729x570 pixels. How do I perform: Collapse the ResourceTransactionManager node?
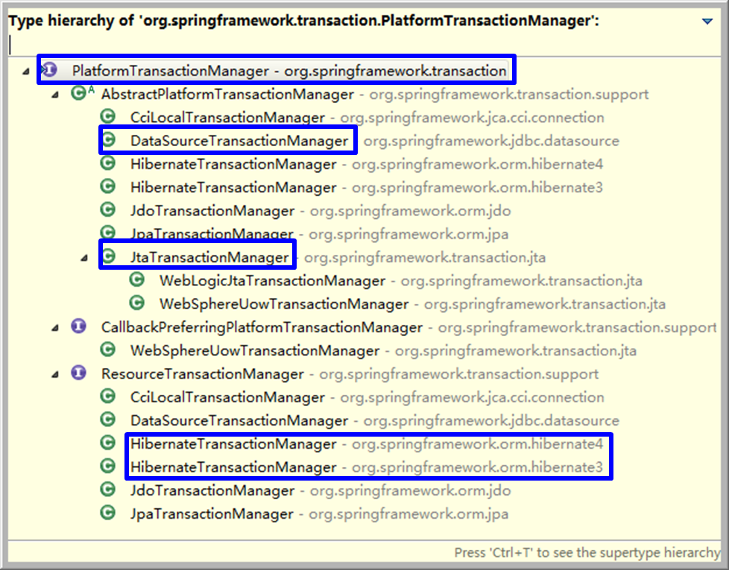tap(55, 375)
